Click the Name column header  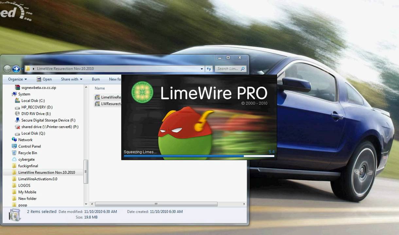pyautogui.click(x=100, y=88)
